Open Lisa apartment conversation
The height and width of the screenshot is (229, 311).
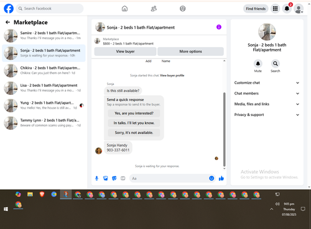(x=44, y=88)
